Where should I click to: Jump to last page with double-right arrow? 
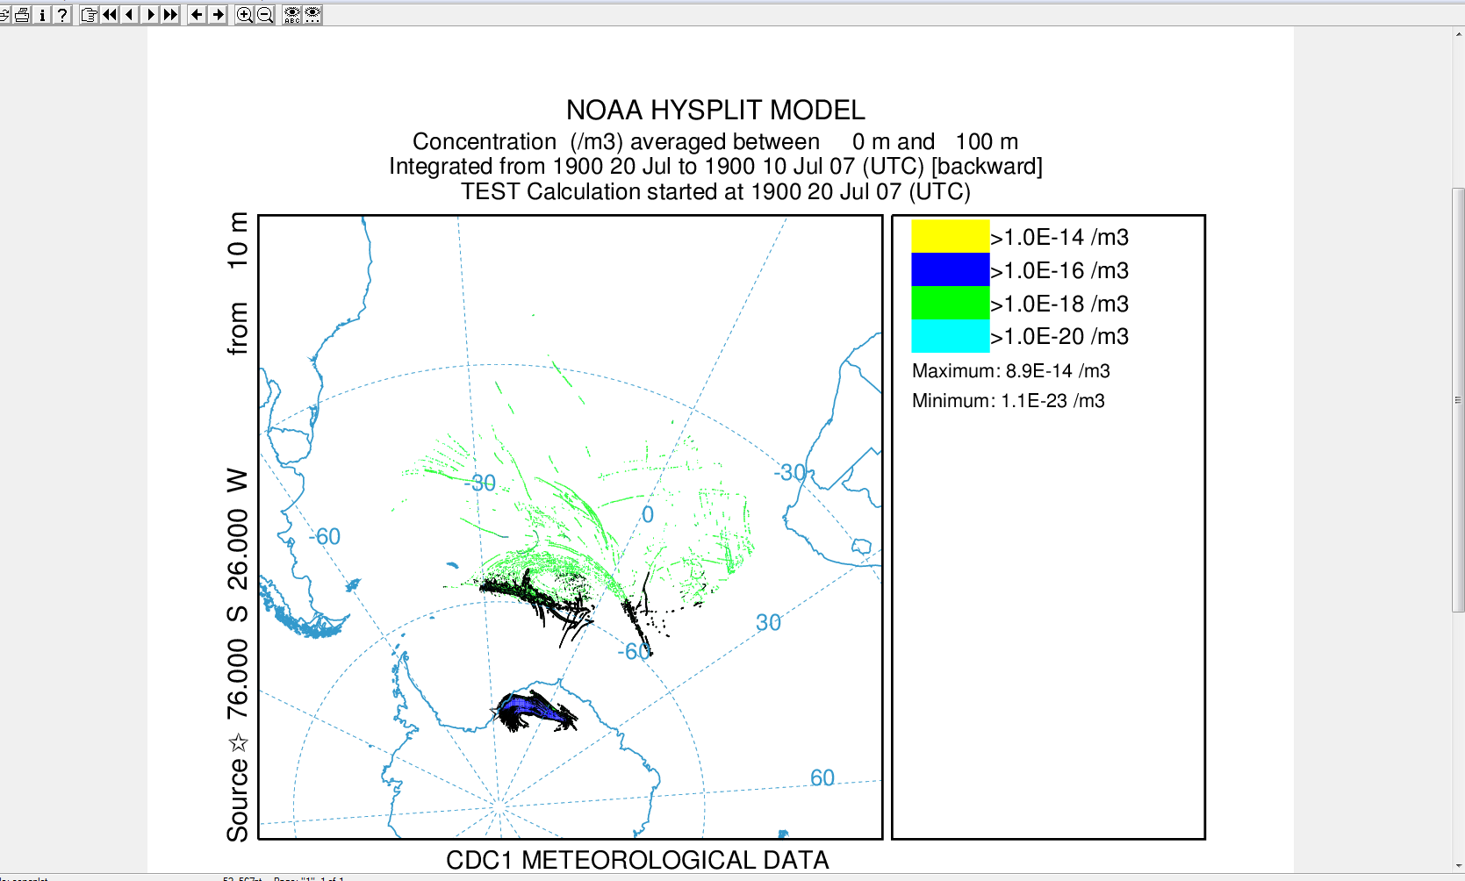click(170, 14)
